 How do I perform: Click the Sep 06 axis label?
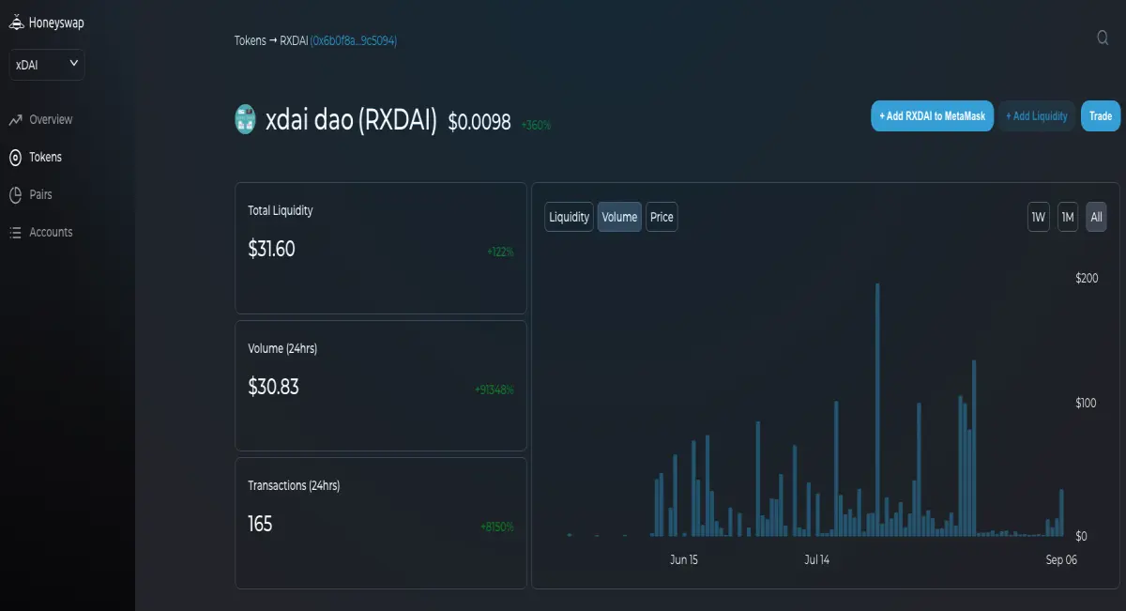(1061, 560)
